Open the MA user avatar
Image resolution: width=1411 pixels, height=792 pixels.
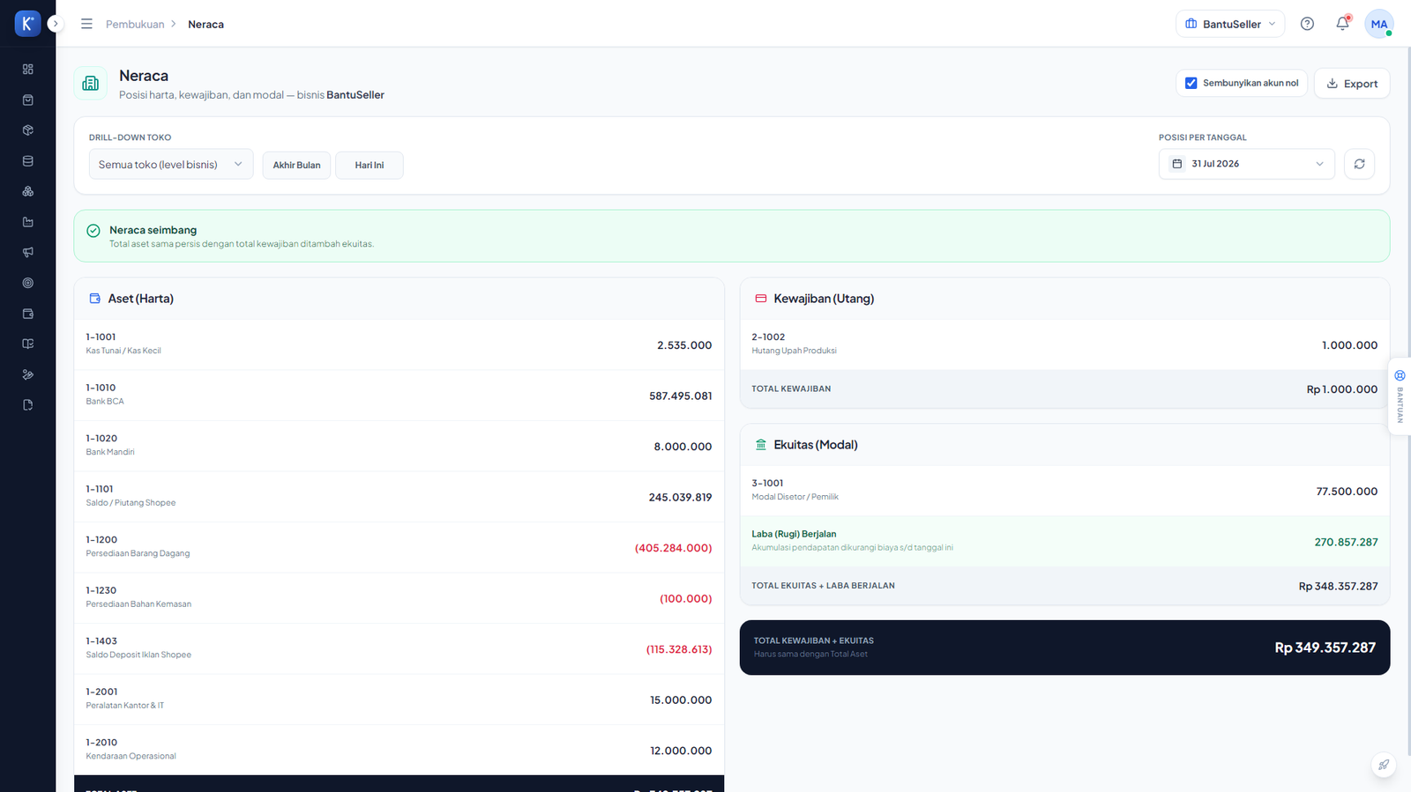1378,24
